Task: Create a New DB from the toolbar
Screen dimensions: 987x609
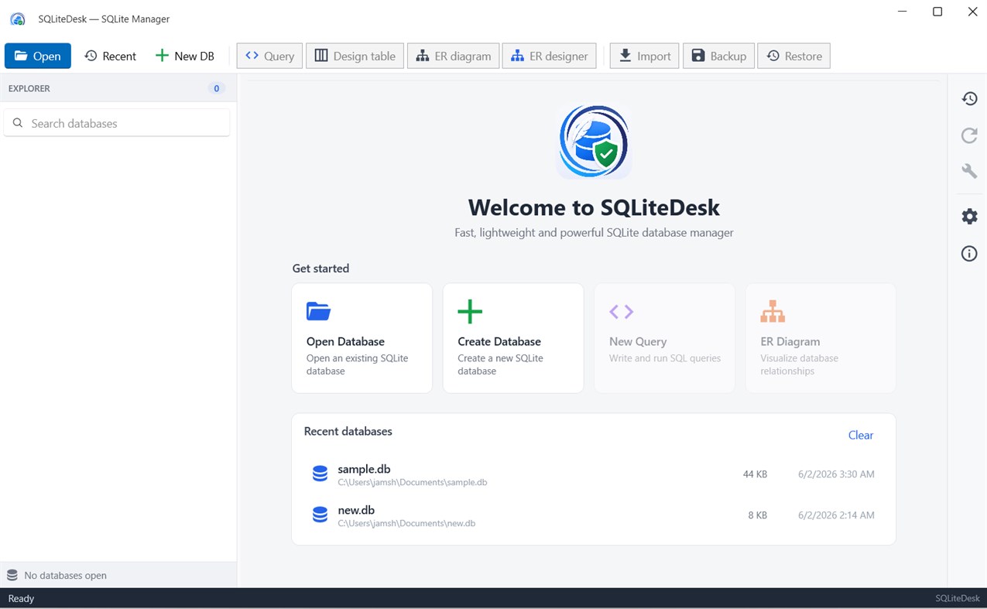Action: [185, 56]
